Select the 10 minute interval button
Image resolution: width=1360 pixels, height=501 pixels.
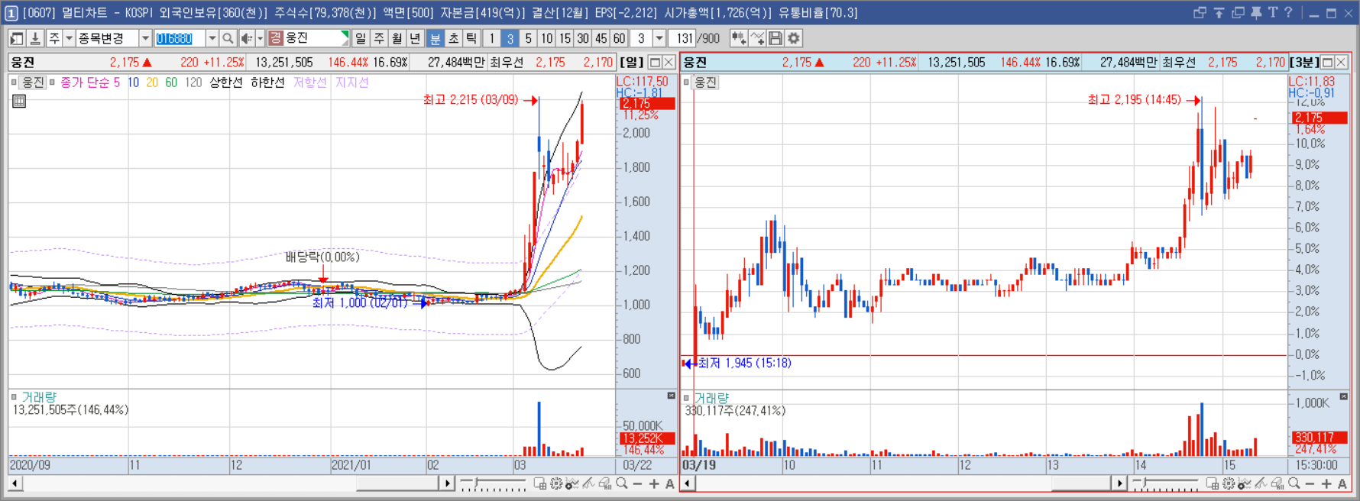(x=546, y=38)
